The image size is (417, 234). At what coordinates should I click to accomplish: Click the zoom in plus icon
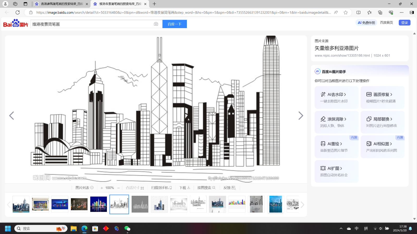(102, 188)
